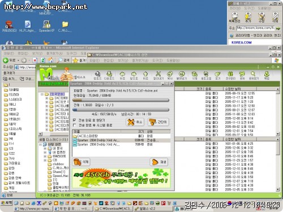The height and width of the screenshot is (212, 283).
Task: Collapse the 바탕 화면 tree node
Action: point(40,145)
